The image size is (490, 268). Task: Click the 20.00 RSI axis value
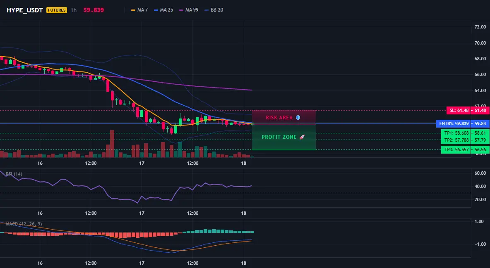click(480, 199)
